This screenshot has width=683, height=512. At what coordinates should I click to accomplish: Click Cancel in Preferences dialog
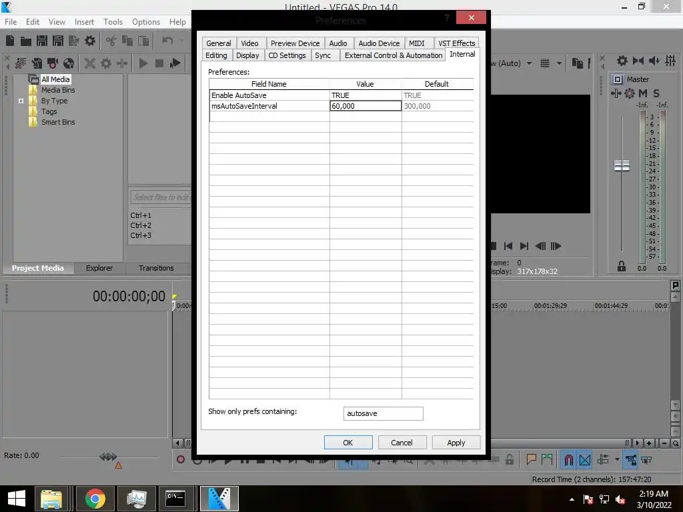click(402, 443)
